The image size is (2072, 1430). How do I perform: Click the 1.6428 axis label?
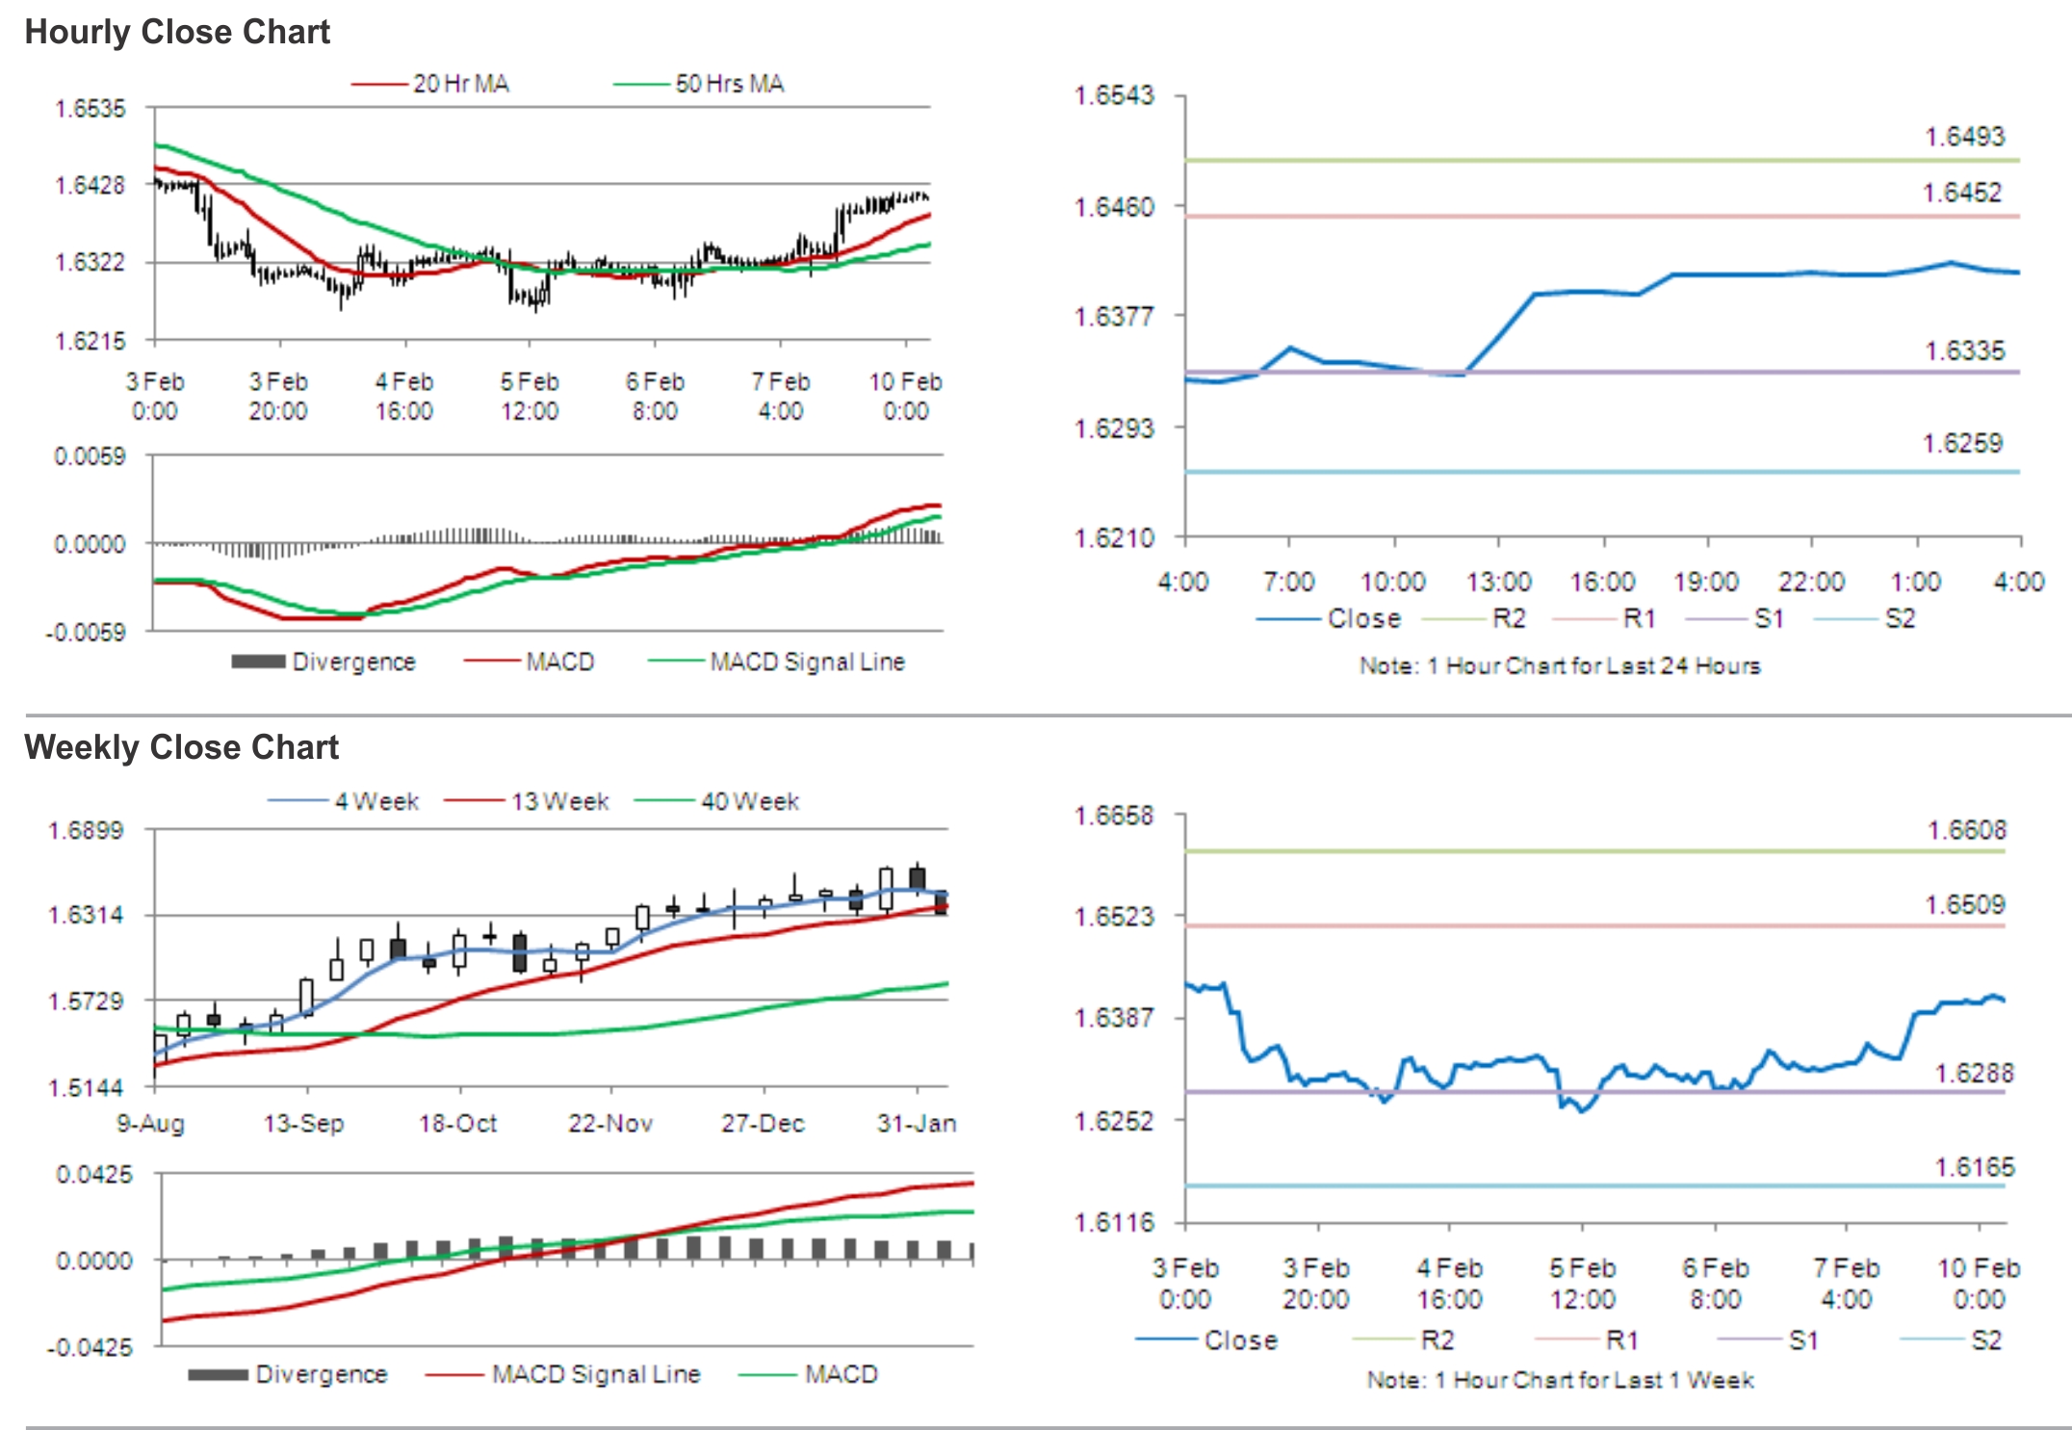91,186
